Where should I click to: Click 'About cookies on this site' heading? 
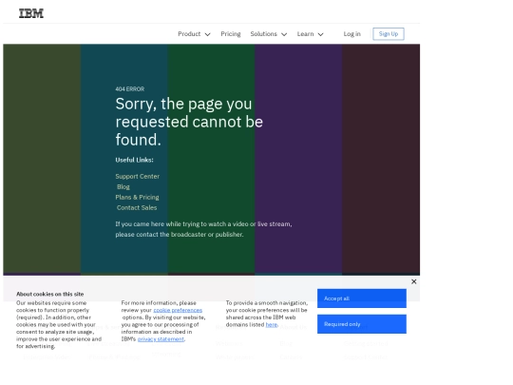pos(50,294)
